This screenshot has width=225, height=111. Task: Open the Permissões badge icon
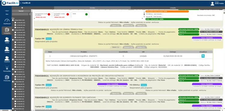(x=7, y=68)
